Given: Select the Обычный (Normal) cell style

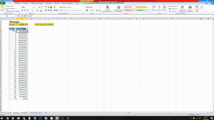Looking at the screenshot, I should [130, 7].
